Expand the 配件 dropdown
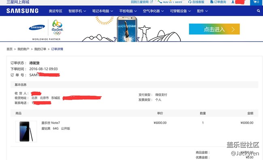Screen dimensions: 263x160 [202, 11]
